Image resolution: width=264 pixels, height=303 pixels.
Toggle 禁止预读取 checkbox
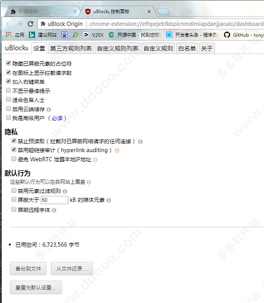tap(14, 141)
